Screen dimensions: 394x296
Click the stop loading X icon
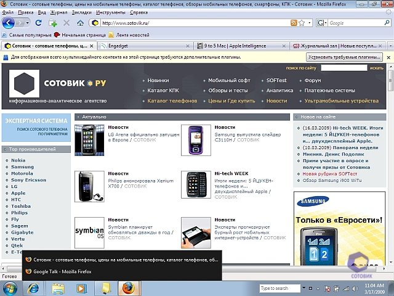click(x=66, y=23)
